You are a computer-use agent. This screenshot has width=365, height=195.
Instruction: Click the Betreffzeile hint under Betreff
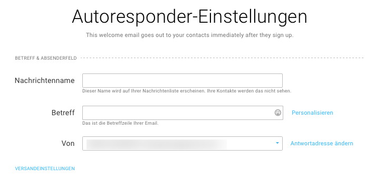(120, 123)
